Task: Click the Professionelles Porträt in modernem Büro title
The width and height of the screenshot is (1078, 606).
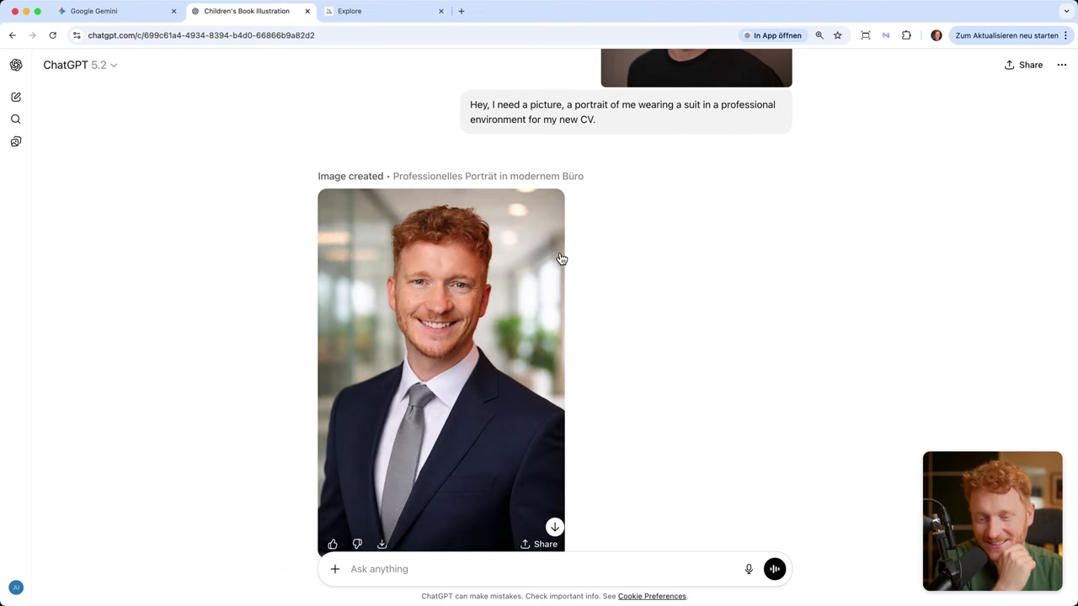Action: click(488, 176)
